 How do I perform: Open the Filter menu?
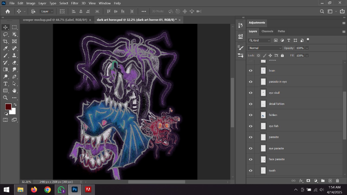(75, 3)
